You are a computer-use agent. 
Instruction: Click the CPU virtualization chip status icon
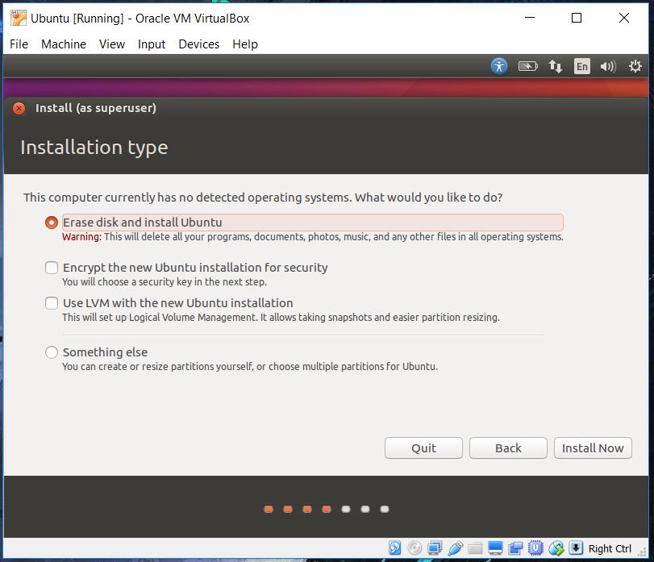point(535,547)
